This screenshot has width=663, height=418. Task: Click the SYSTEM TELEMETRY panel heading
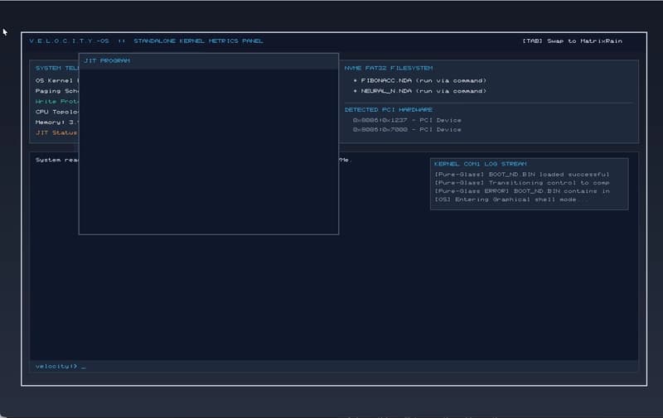point(57,68)
